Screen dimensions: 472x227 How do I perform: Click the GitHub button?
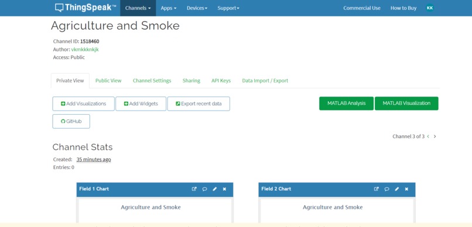(x=71, y=121)
